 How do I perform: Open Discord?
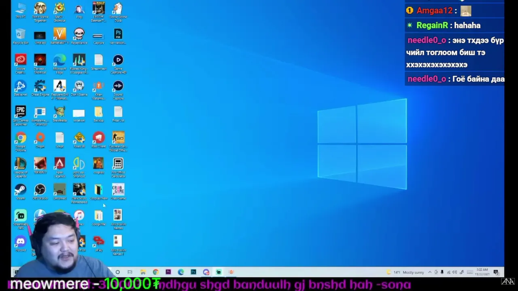[x=20, y=243]
